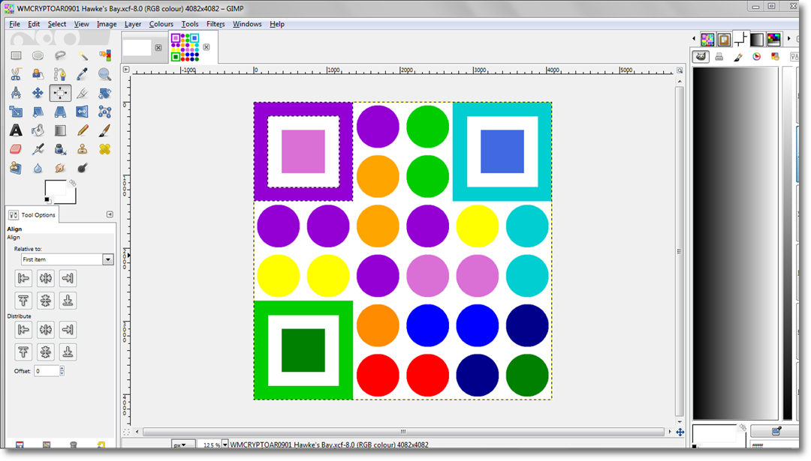Screen dimensions: 811x461
Task: Select the Rectangle Select tool
Action: (16, 55)
